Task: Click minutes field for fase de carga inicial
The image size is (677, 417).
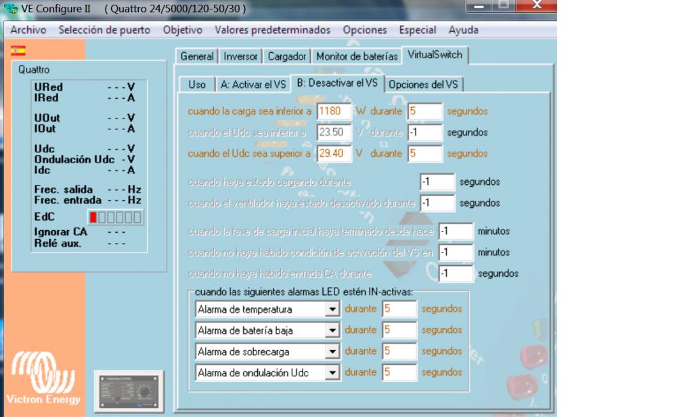Action: pyautogui.click(x=456, y=232)
